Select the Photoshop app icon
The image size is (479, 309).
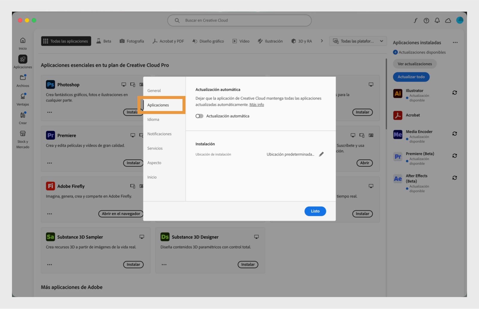[x=50, y=85]
